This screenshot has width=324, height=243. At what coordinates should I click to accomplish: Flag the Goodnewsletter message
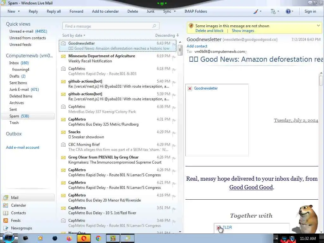pyautogui.click(x=174, y=45)
